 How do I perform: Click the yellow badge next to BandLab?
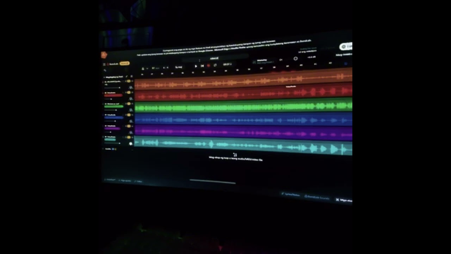[x=124, y=64]
